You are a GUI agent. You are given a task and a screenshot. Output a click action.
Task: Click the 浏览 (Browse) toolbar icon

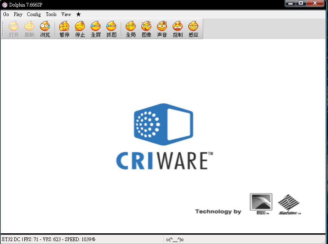(45, 29)
